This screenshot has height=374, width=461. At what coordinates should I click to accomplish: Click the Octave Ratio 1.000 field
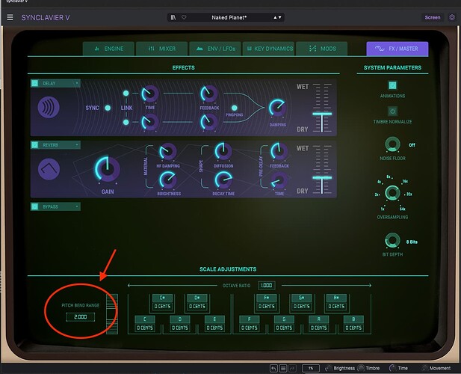pyautogui.click(x=267, y=286)
